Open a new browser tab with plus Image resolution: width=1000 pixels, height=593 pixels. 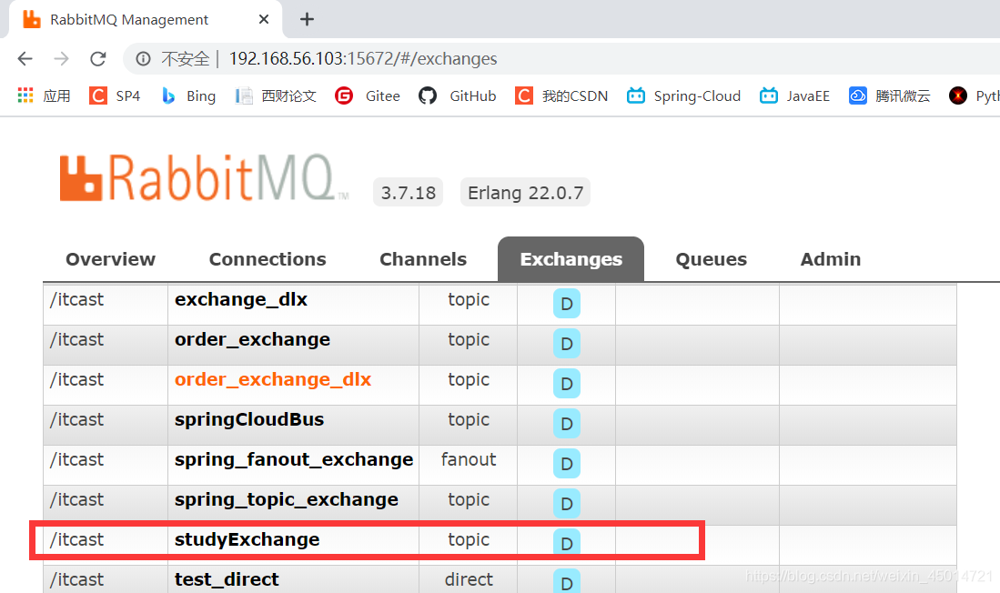tap(307, 19)
